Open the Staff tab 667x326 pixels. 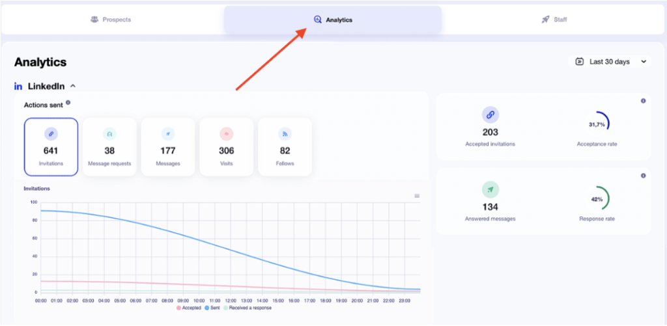click(x=554, y=20)
